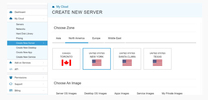
Task: Collapse the My Cloud menu chevron
Action: click(44, 19)
